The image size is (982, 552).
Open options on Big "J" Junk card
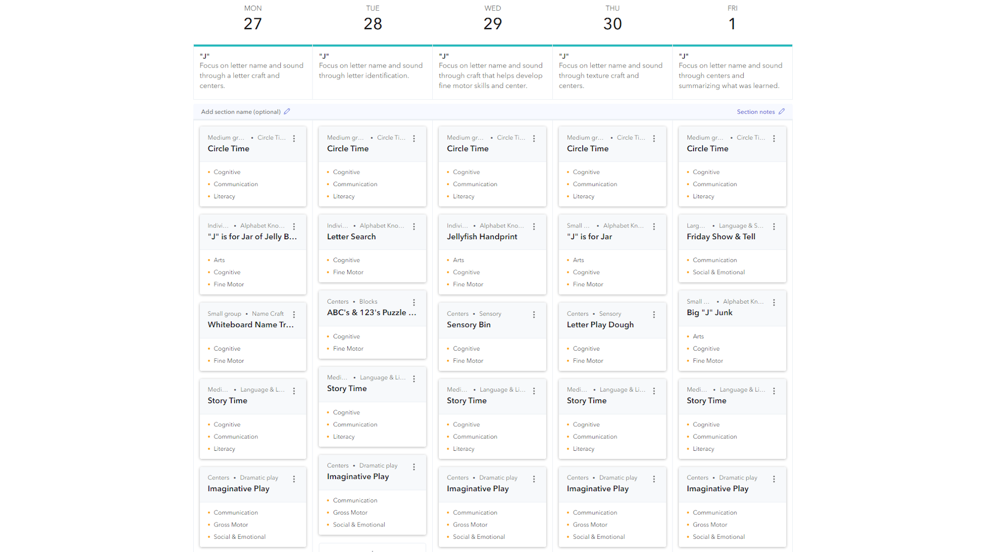coord(774,303)
